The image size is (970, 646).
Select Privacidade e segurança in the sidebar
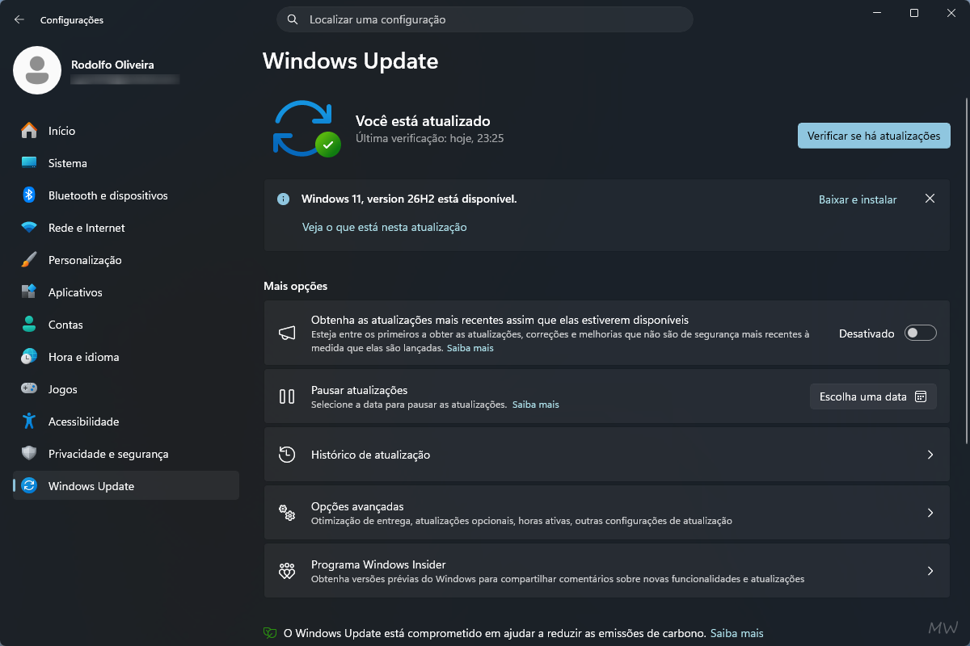click(x=126, y=454)
